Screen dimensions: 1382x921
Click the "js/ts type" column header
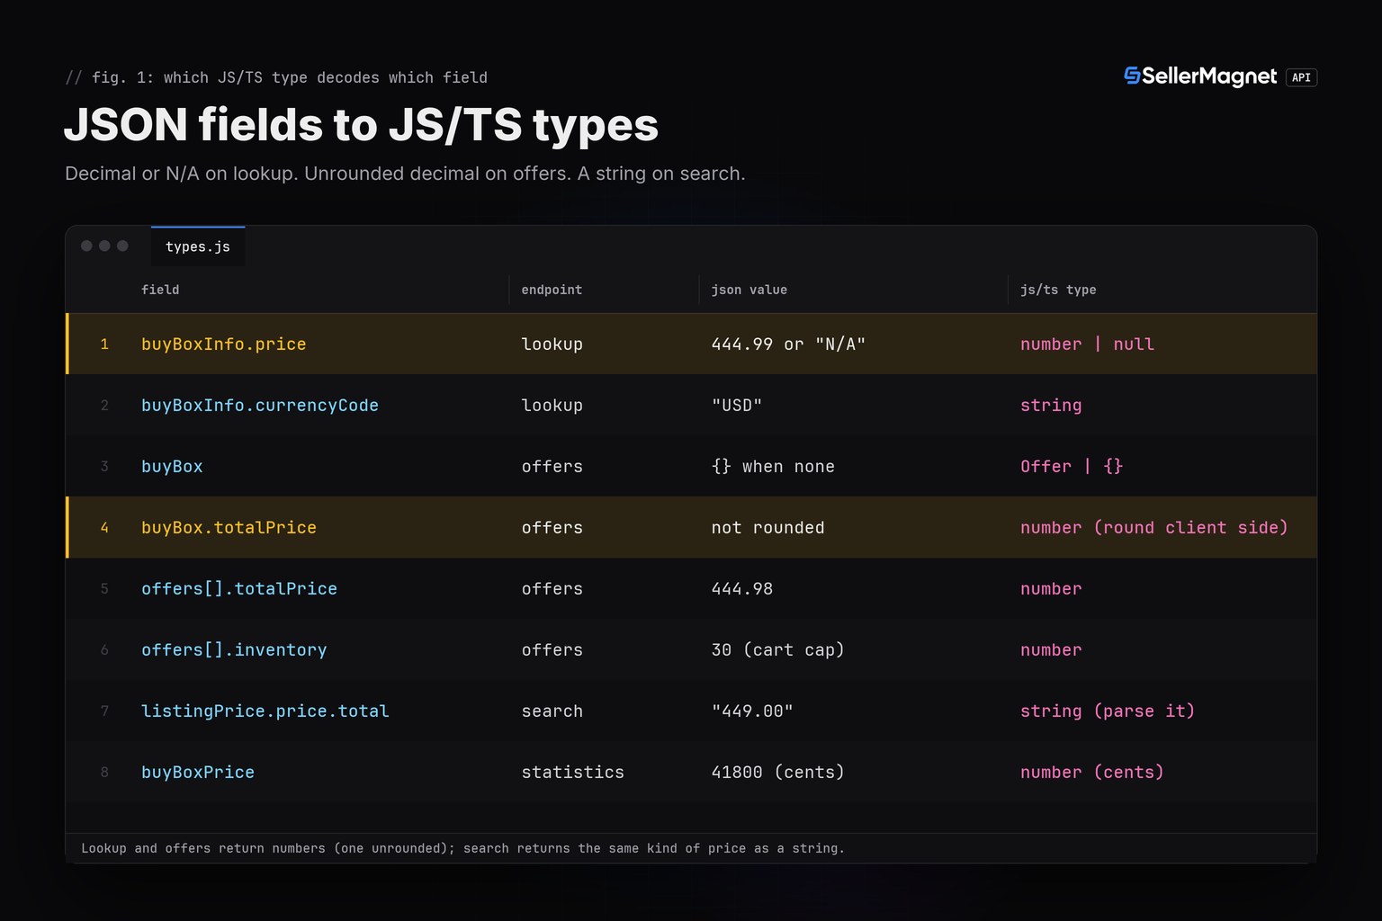click(x=1058, y=290)
